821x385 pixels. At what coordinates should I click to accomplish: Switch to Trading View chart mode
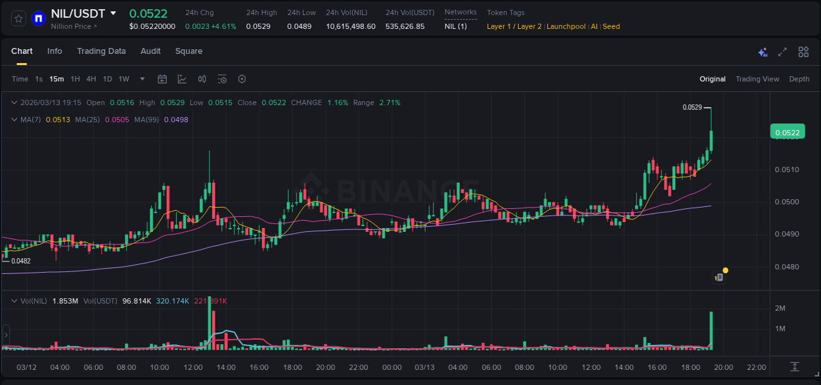point(757,79)
